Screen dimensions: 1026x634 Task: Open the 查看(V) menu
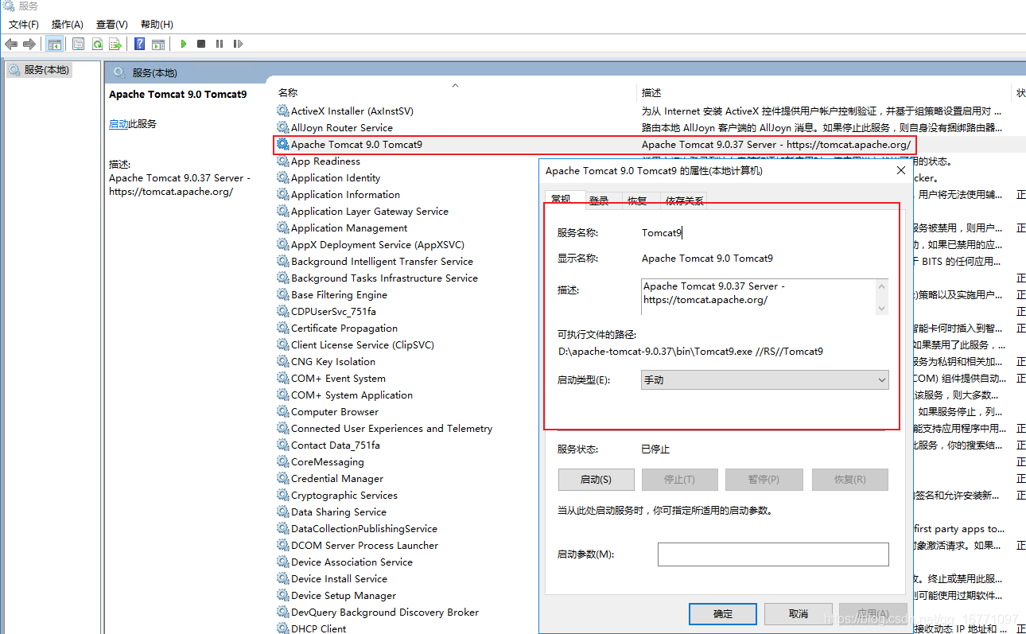(x=111, y=25)
